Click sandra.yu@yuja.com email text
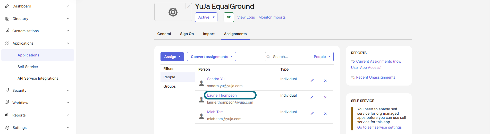 point(225,86)
